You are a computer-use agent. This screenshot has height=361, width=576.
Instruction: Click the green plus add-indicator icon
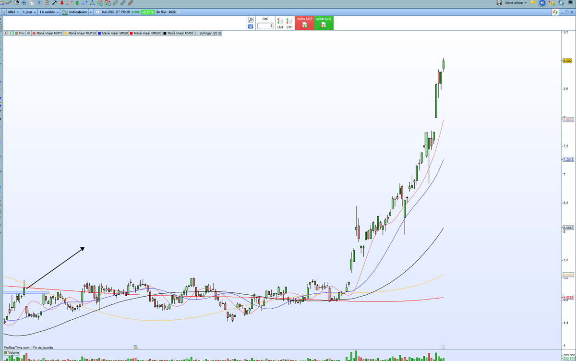pyautogui.click(x=11, y=33)
